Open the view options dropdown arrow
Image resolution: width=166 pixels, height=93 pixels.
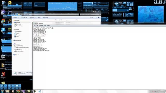tap(93, 17)
